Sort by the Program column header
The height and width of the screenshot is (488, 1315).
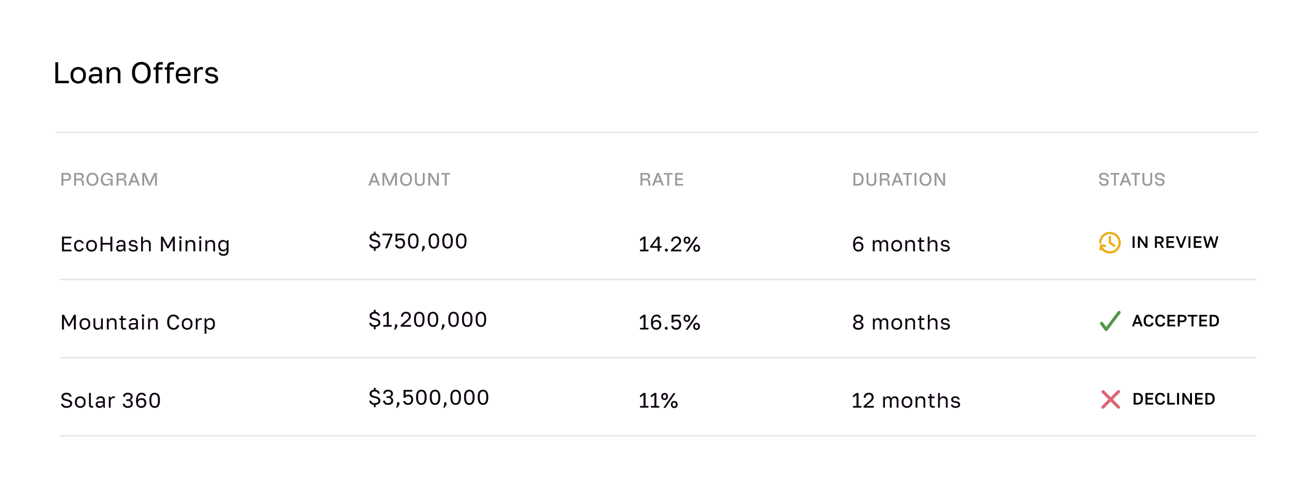coord(109,179)
